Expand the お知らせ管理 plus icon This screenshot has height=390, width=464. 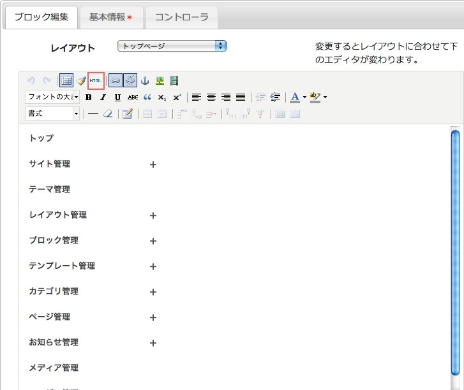pos(153,343)
